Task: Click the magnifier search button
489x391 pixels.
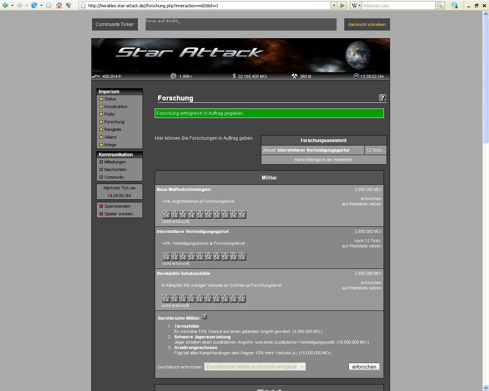Action: click(x=440, y=5)
